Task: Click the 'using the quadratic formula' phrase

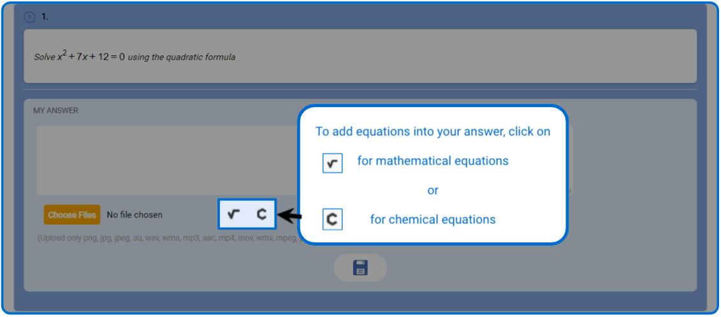Action: [182, 57]
